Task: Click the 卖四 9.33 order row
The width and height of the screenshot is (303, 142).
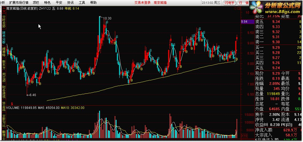Action: pyautogui.click(x=279, y=27)
